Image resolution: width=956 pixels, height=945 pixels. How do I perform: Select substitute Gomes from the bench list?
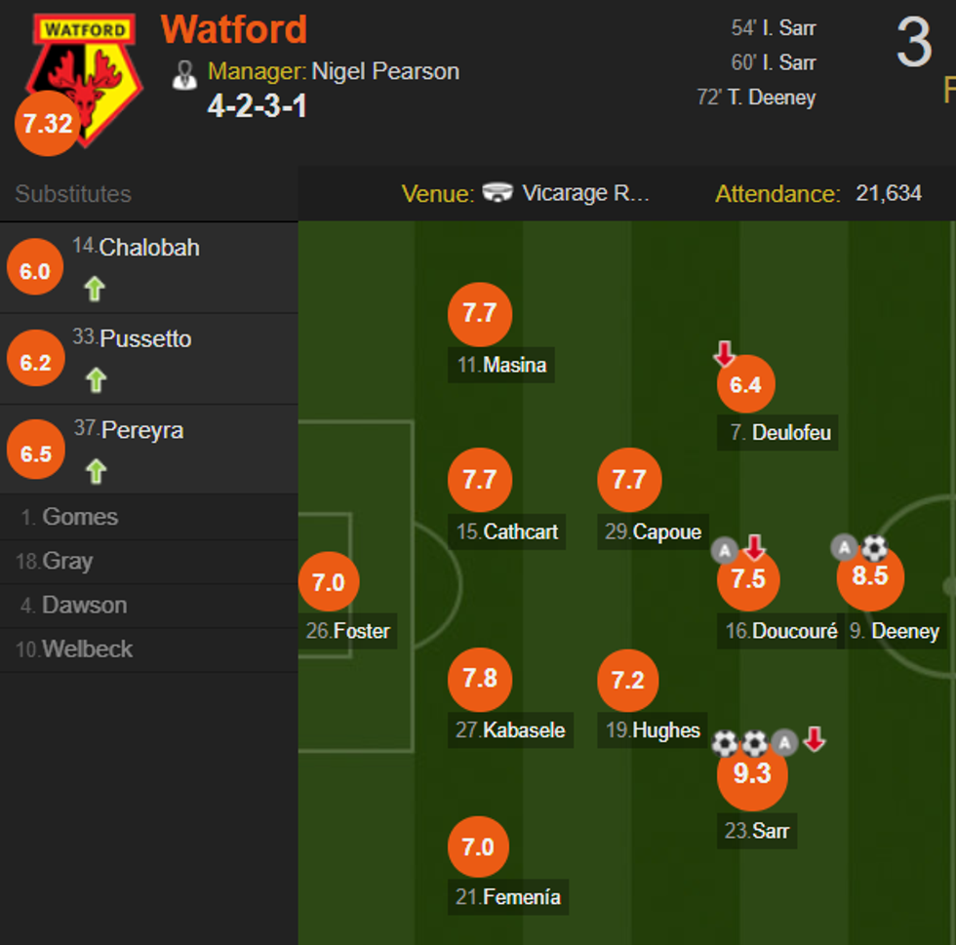(x=79, y=517)
